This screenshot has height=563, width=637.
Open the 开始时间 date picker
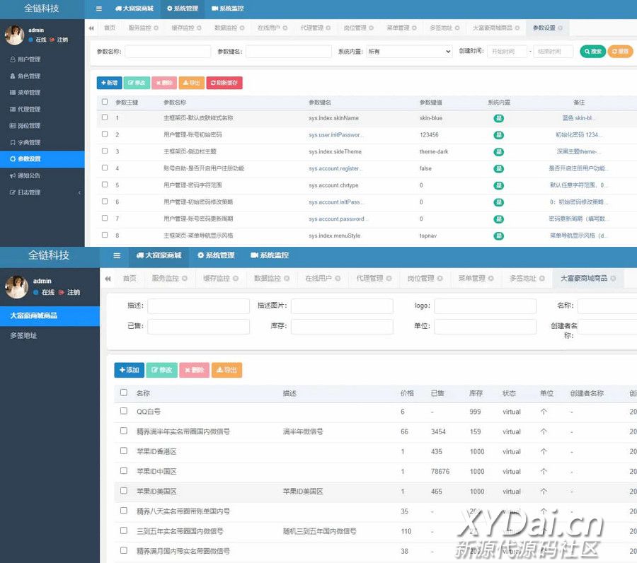(x=507, y=52)
